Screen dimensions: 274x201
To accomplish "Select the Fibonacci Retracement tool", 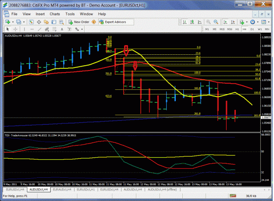I will (54, 29).
